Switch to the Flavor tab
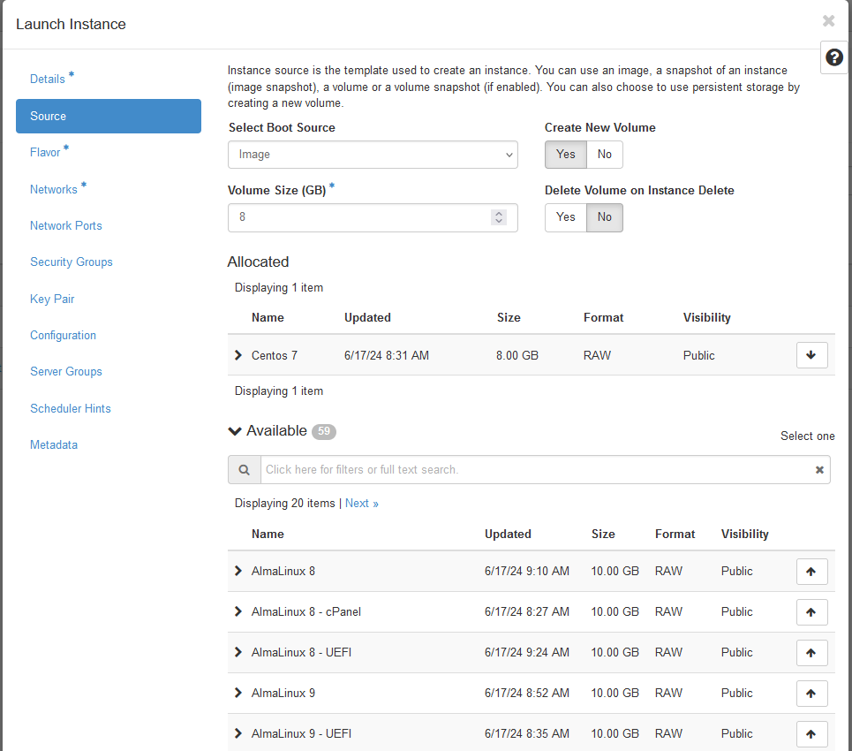 [x=45, y=153]
